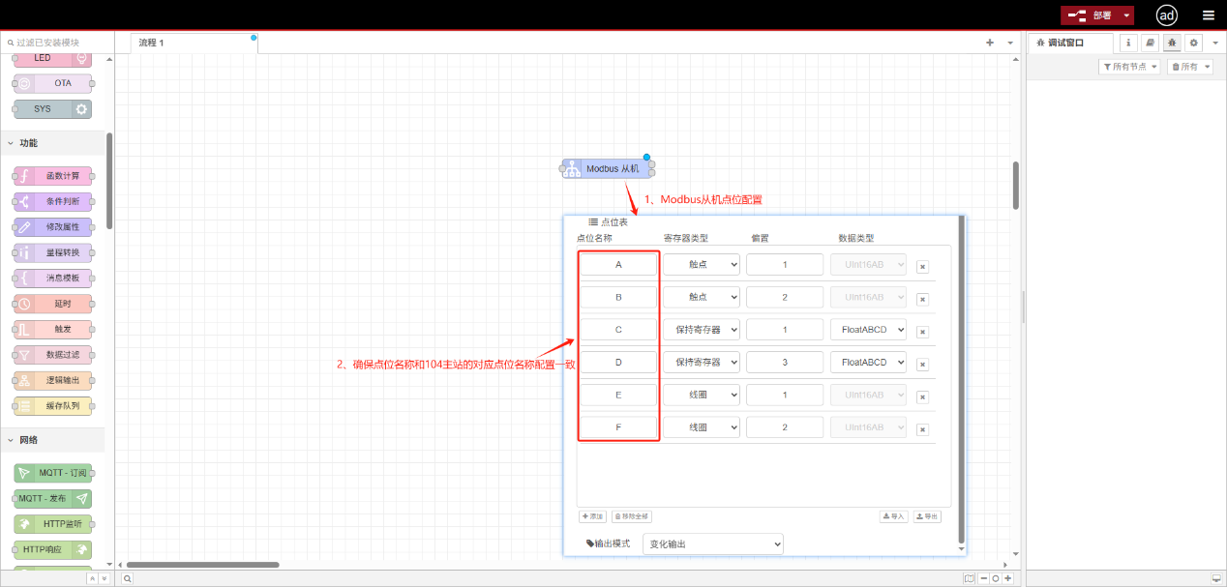Click the point name field for row B
Image resolution: width=1227 pixels, height=587 pixels.
click(618, 296)
